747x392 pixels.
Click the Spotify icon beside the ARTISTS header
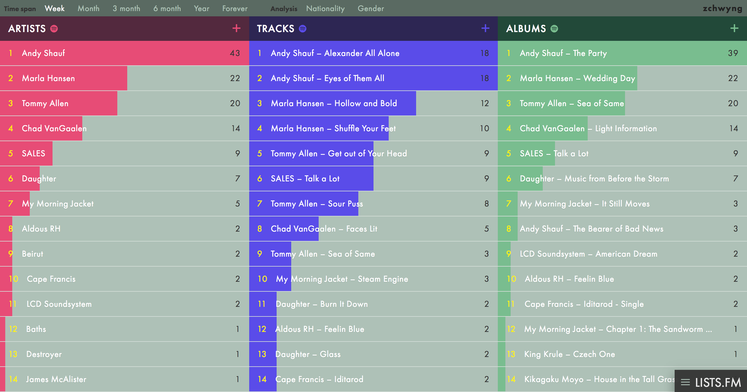pos(53,29)
